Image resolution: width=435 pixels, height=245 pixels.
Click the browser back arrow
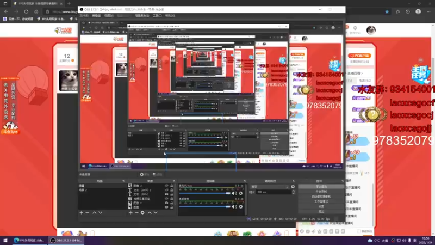tap(6, 11)
